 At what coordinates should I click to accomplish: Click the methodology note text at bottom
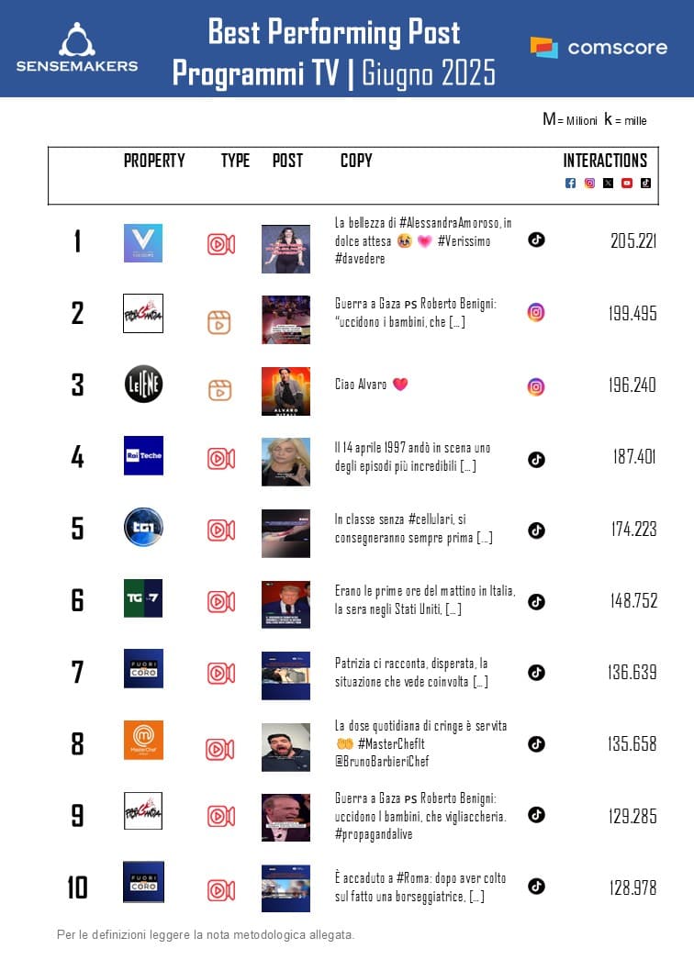coord(206,935)
